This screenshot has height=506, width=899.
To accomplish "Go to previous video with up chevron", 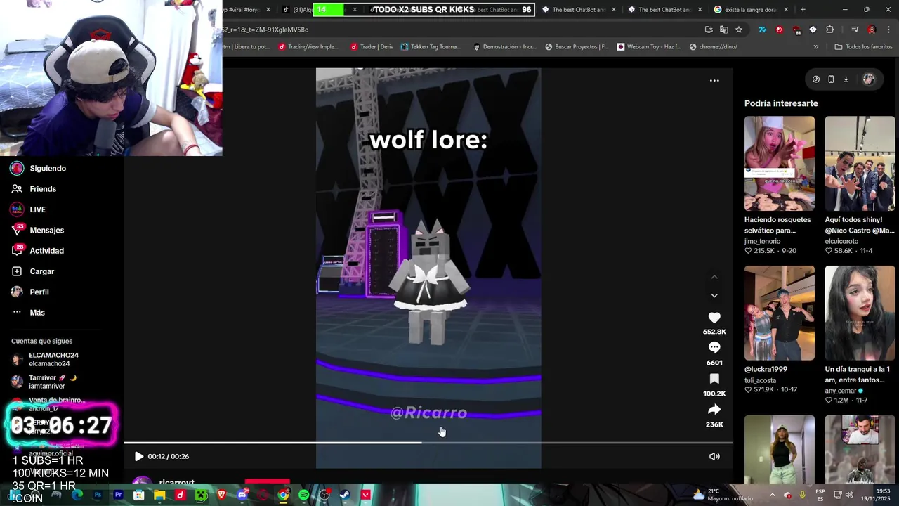I will tap(714, 278).
